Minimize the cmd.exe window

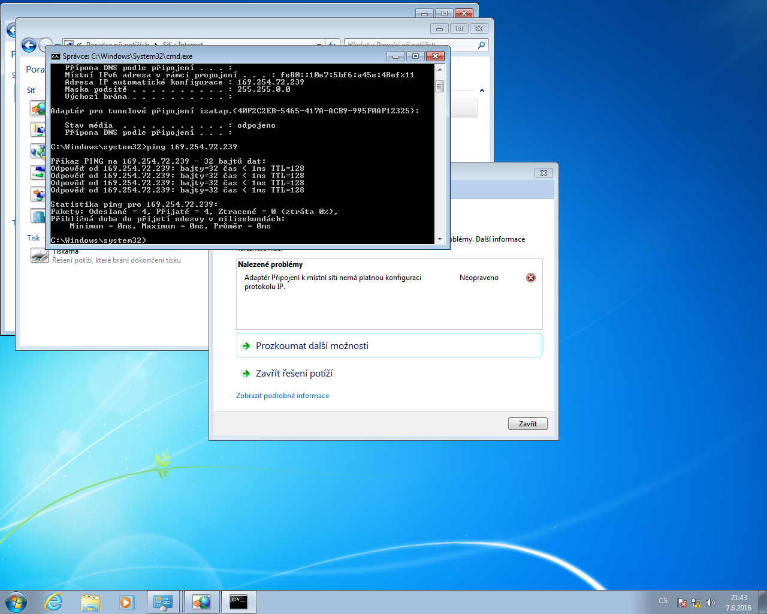click(395, 56)
